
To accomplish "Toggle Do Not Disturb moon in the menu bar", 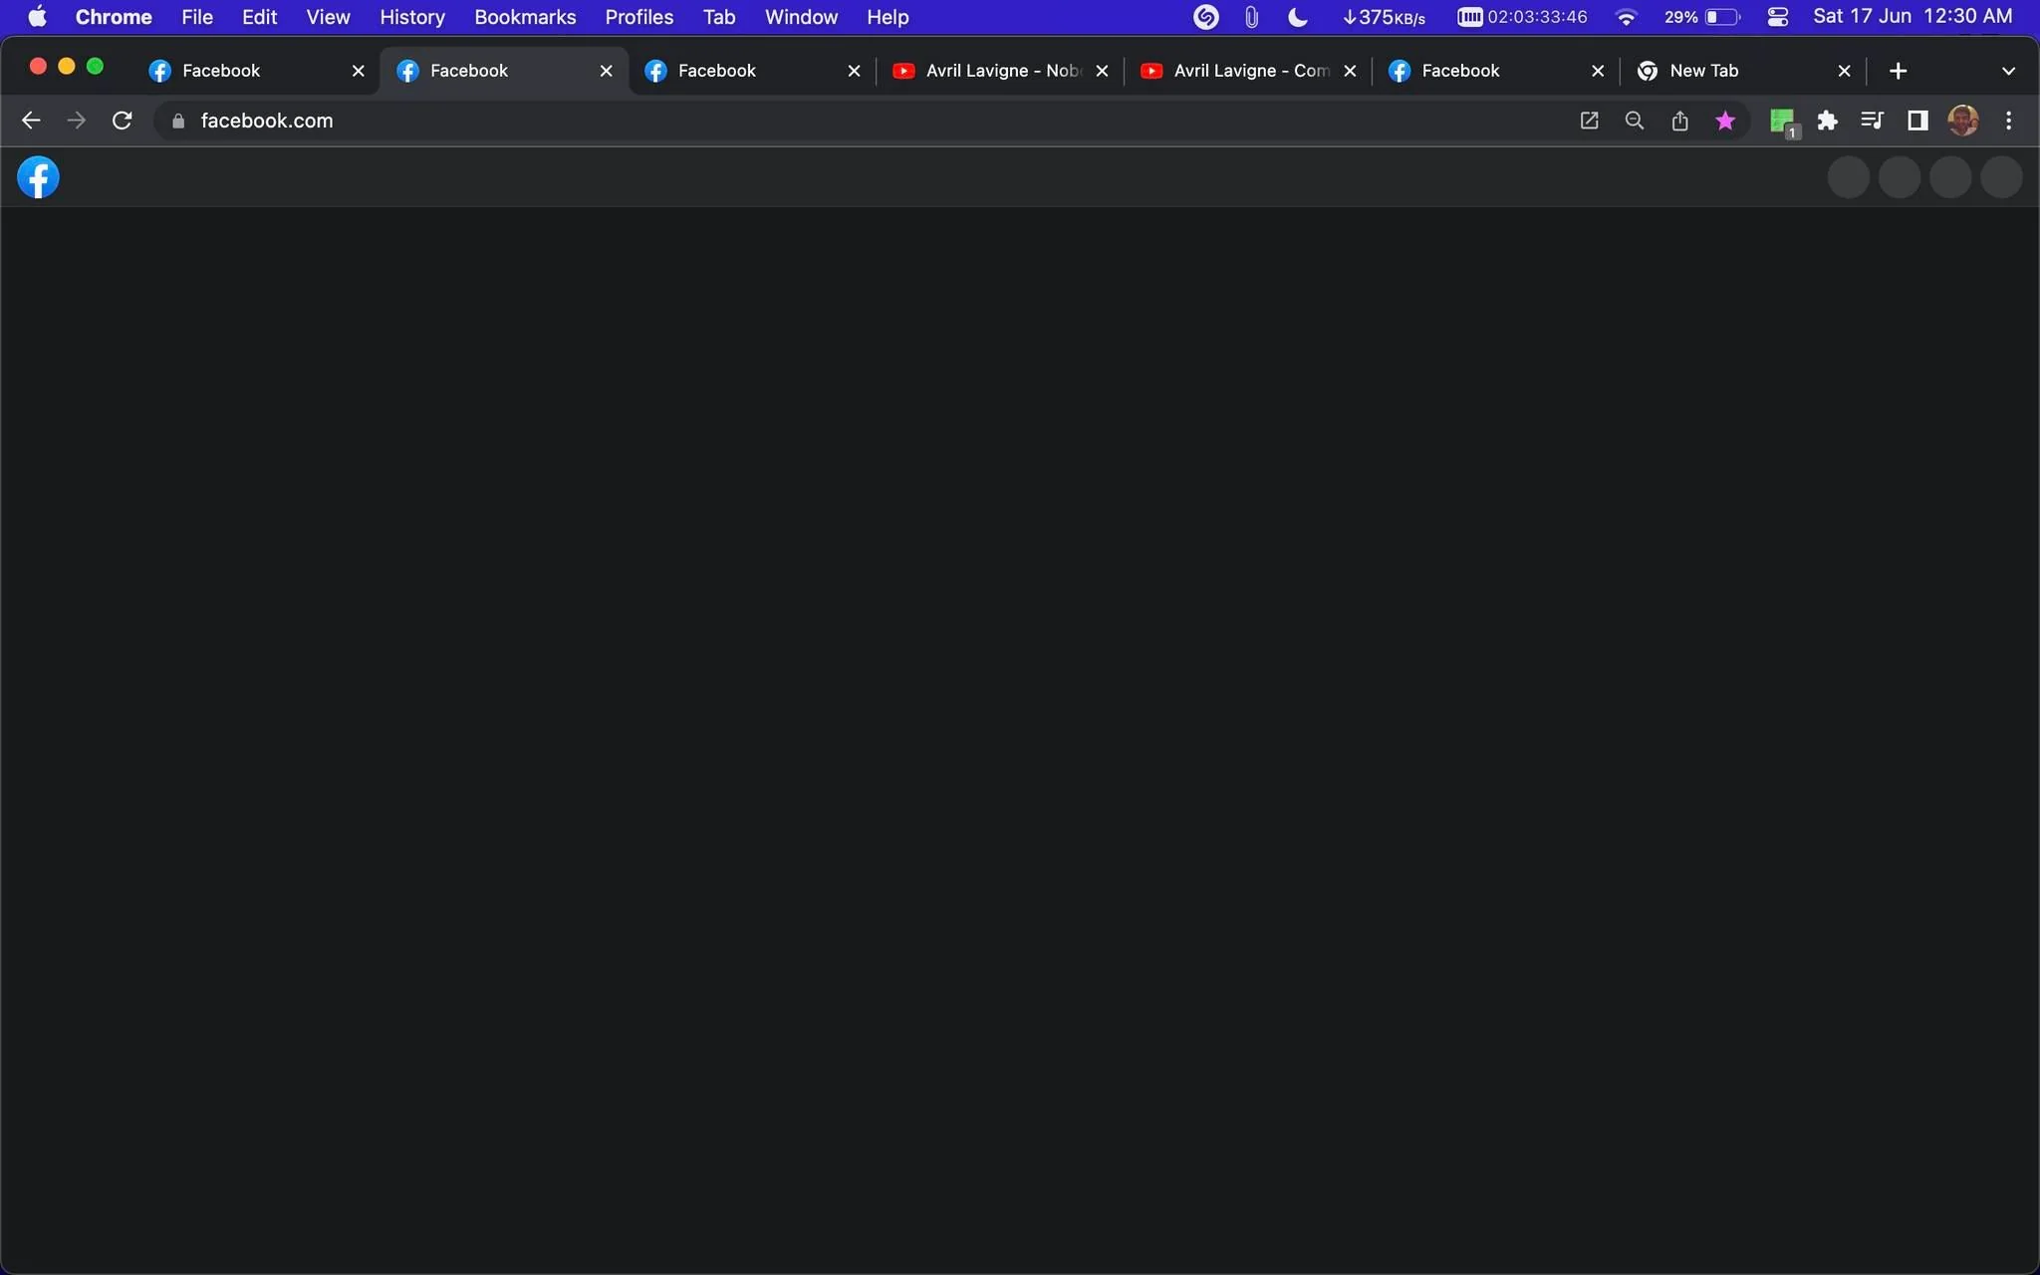I will (1297, 17).
